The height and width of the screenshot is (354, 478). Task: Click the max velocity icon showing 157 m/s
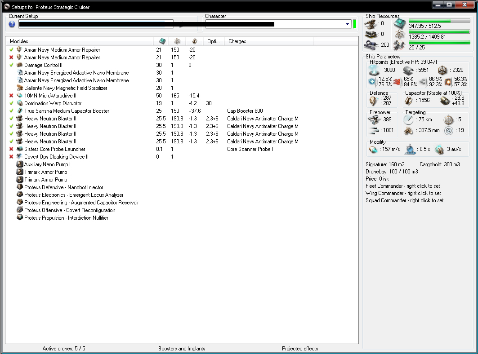click(373, 149)
